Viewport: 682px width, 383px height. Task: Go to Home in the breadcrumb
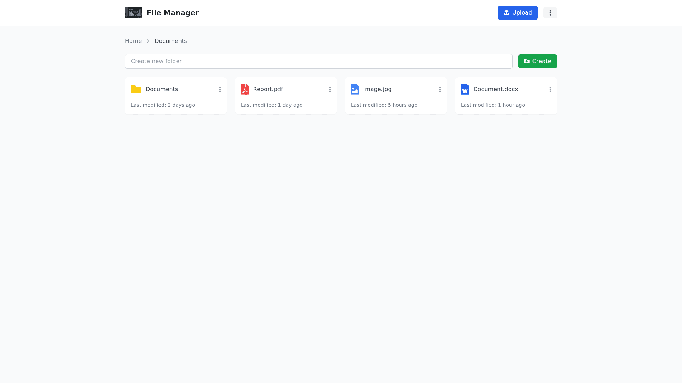[x=133, y=41]
